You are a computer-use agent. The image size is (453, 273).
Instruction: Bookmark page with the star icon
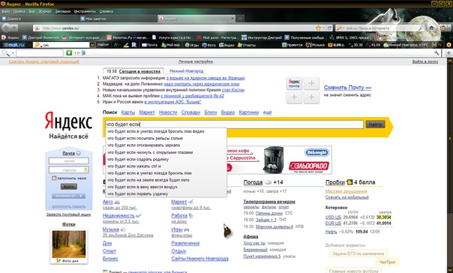tap(318, 28)
